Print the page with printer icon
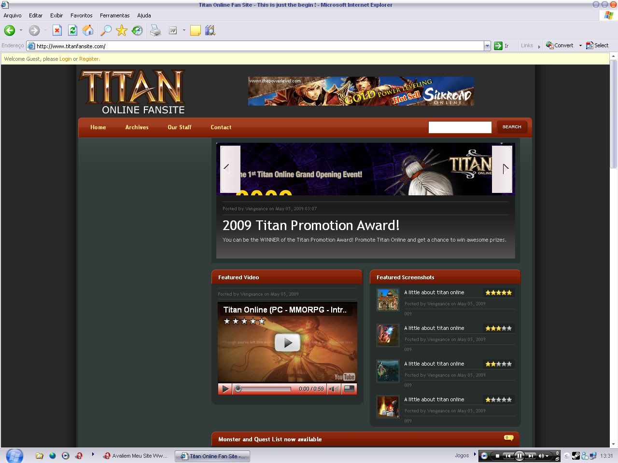Viewport: 618px width, 463px height. point(155,30)
